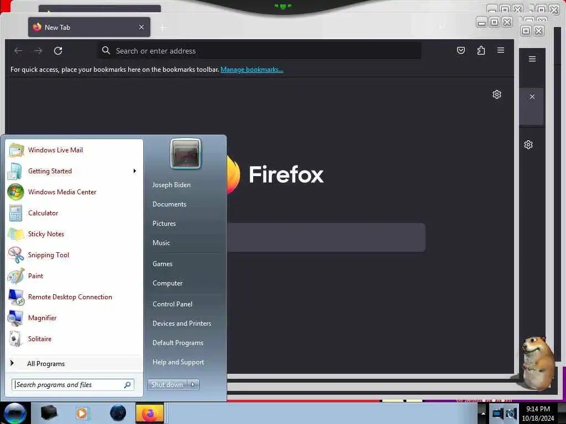
Task: Open Computer from Start menu
Action: click(167, 283)
